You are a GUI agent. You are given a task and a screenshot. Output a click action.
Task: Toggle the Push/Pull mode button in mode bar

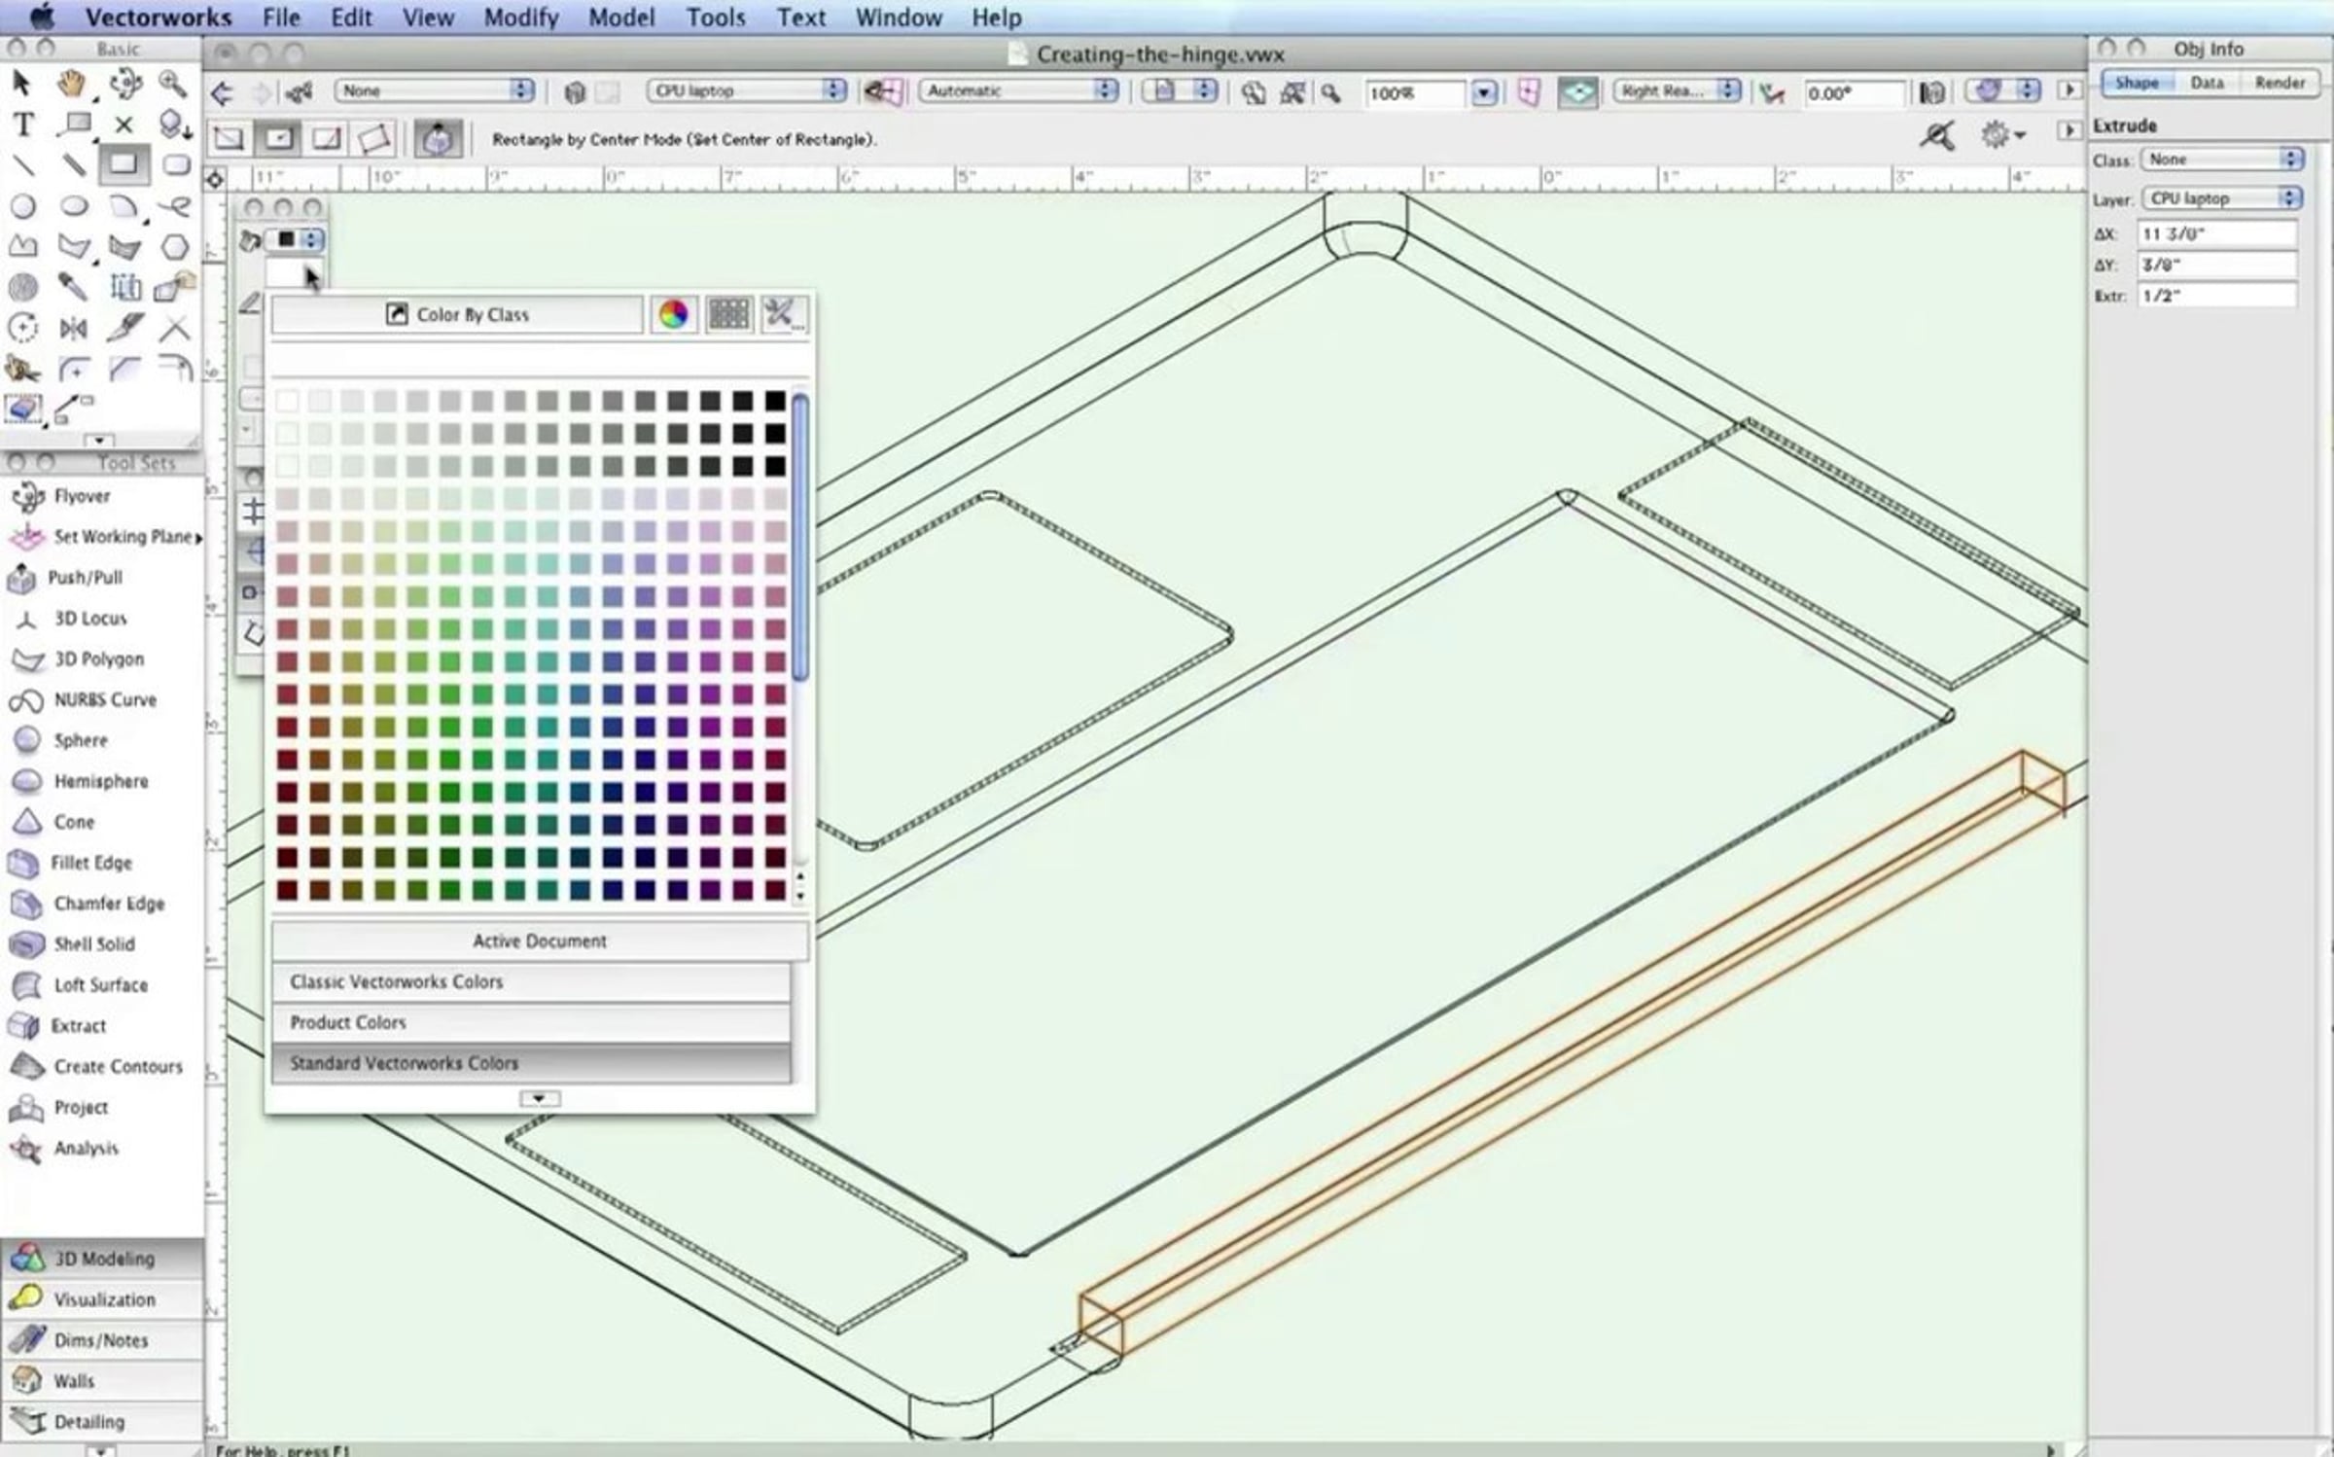[x=437, y=139]
